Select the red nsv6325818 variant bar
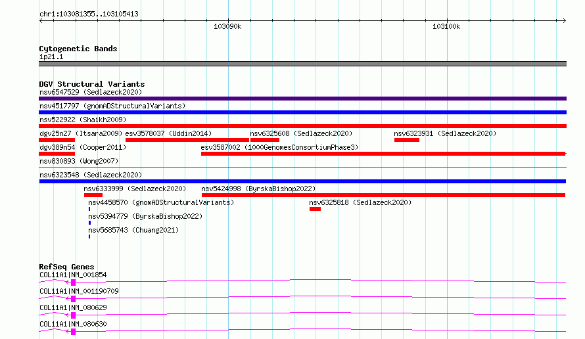585x339 pixels. 315,209
